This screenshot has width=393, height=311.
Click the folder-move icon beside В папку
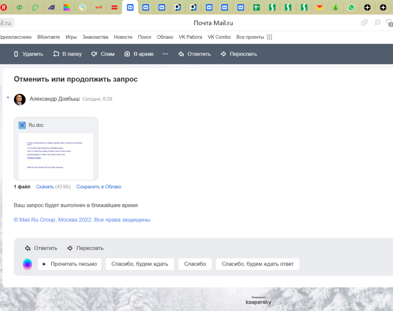[x=56, y=54]
